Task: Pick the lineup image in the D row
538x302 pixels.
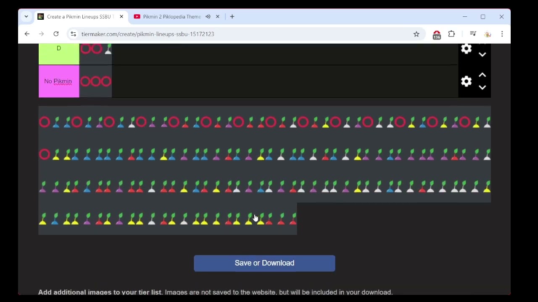Action: tap(96, 54)
